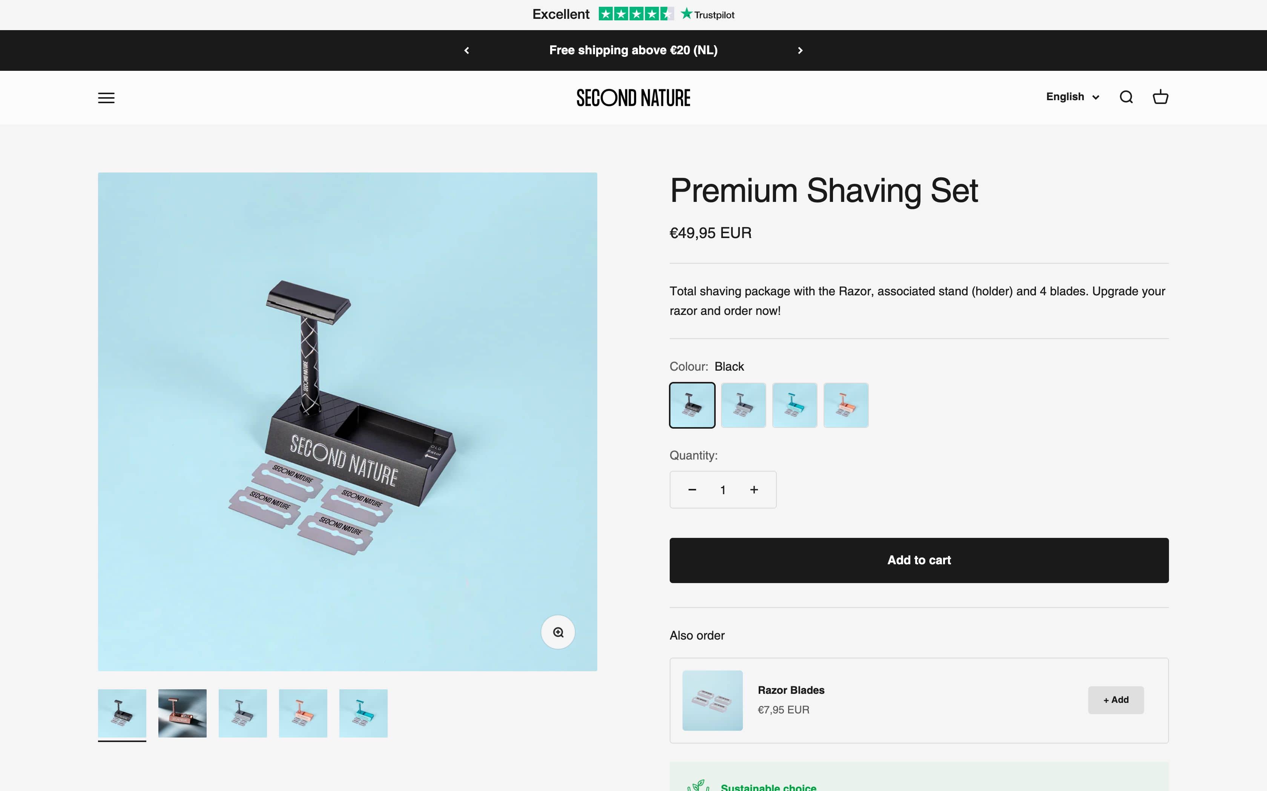Add Razor Blades to the order
The width and height of the screenshot is (1267, 791).
coord(1116,700)
